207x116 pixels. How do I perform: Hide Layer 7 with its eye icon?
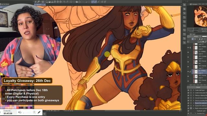tap(188, 57)
